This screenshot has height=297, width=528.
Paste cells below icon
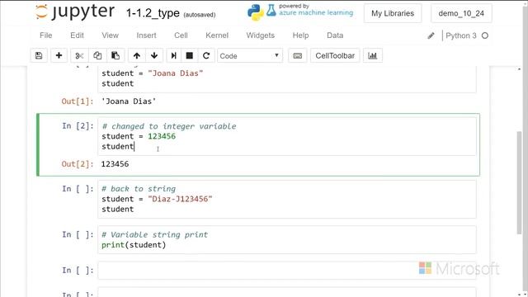click(115, 55)
